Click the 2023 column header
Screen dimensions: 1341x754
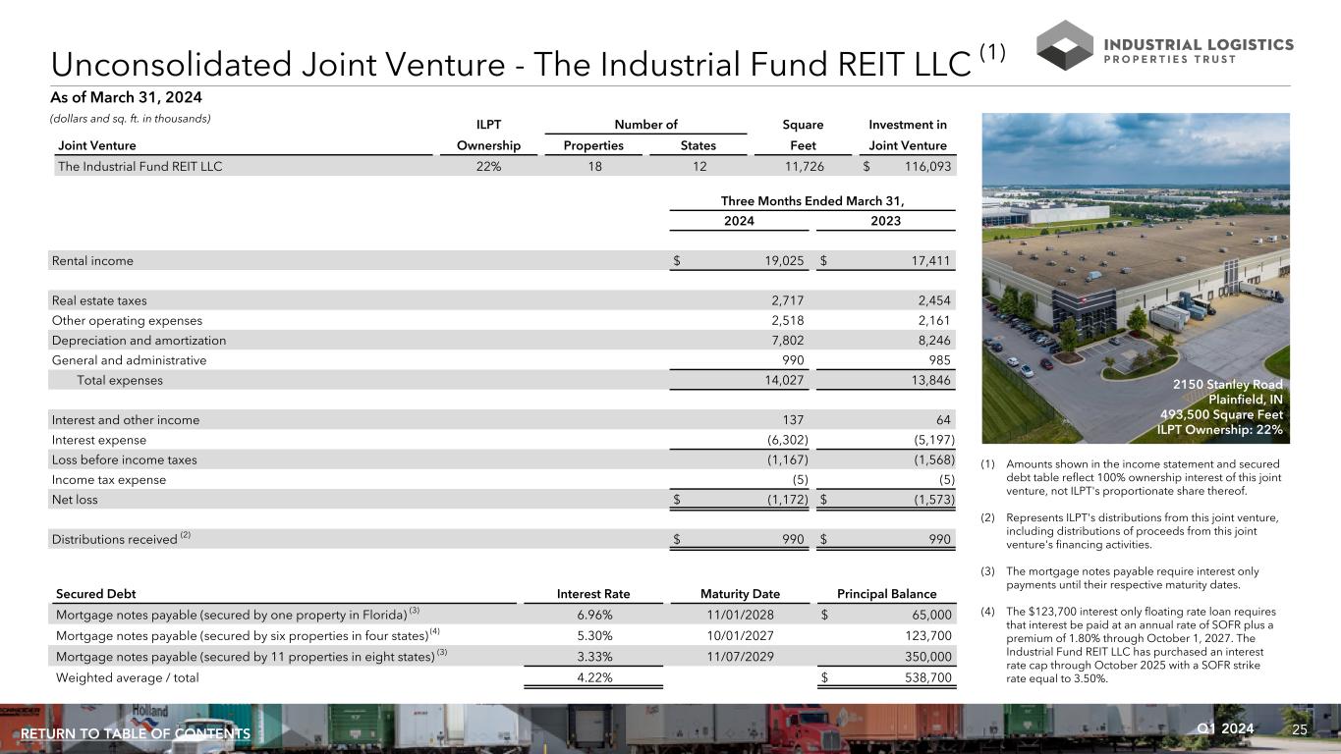coord(886,221)
